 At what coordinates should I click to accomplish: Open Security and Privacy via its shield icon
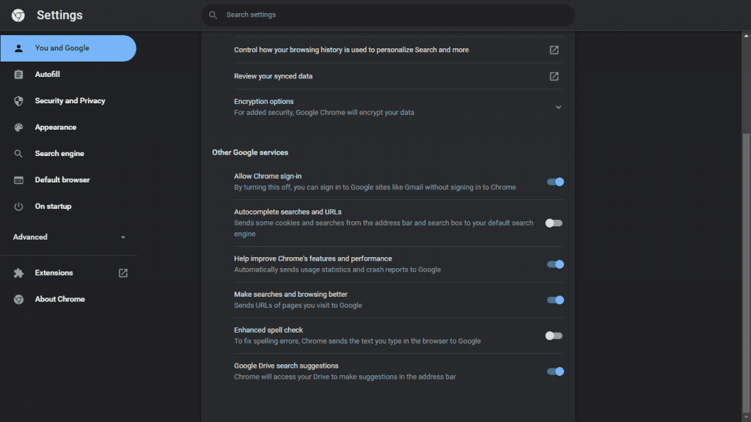pyautogui.click(x=18, y=100)
